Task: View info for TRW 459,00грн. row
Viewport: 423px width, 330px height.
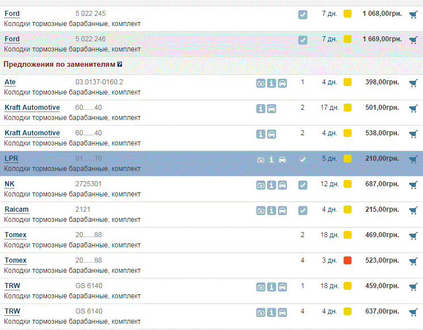Action: [x=272, y=287]
